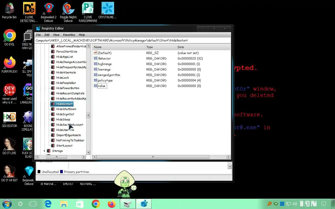Click the Registry Editor title bar icon
Viewport: 335px width, 209px height.
(38, 28)
